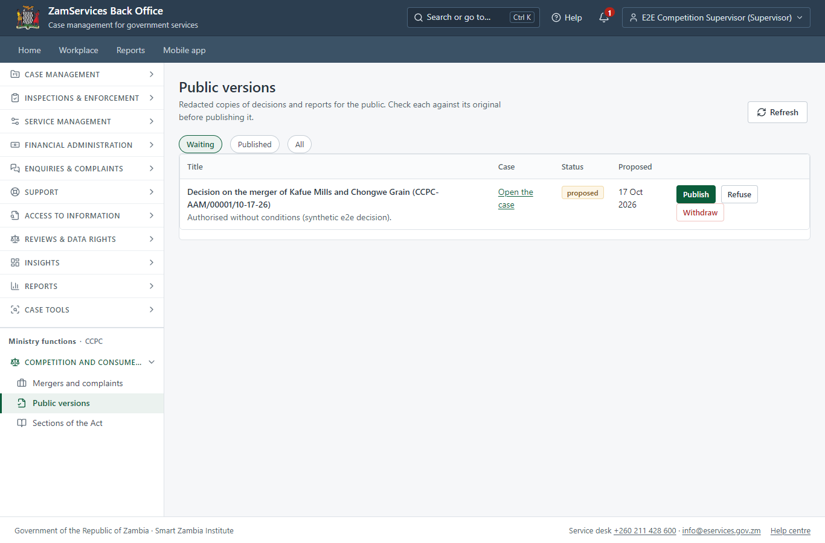Click the Insights dashboard icon
Image resolution: width=825 pixels, height=543 pixels.
[x=15, y=262]
